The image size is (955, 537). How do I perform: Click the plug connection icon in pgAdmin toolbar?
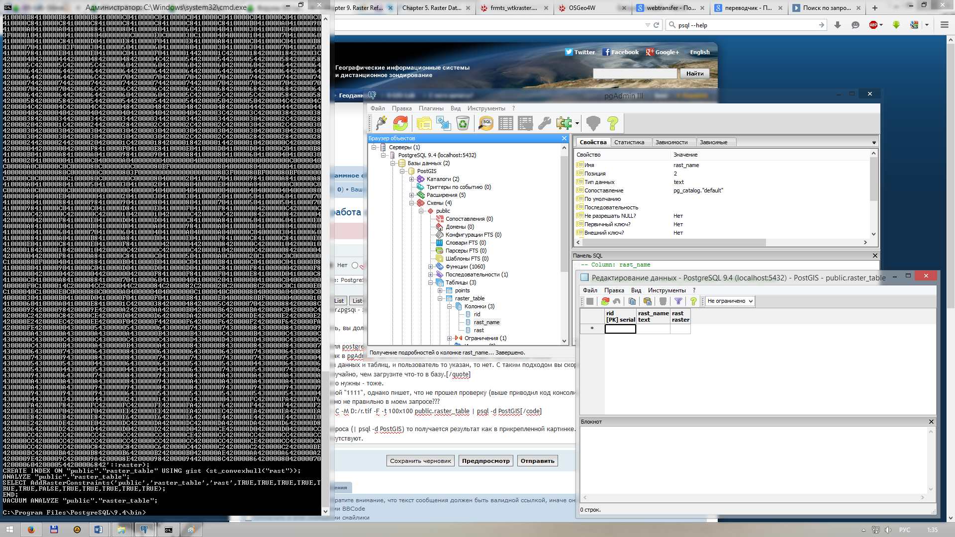382,123
